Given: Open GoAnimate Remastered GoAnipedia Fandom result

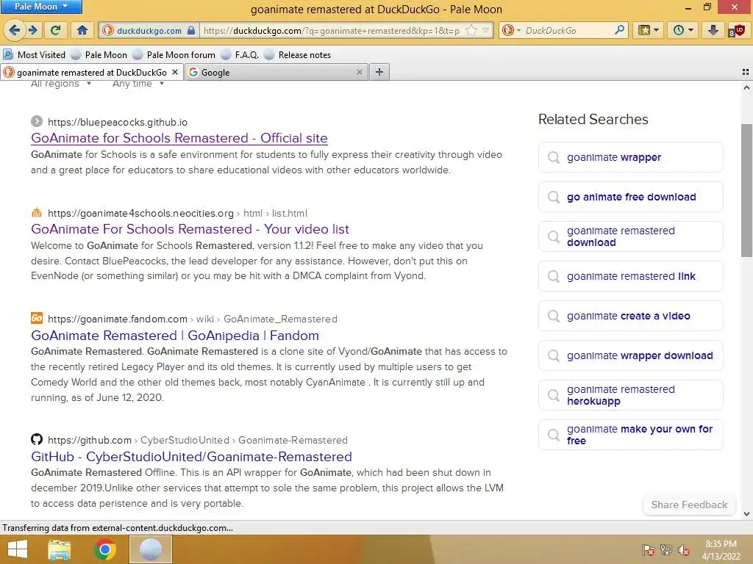Looking at the screenshot, I should tap(175, 335).
